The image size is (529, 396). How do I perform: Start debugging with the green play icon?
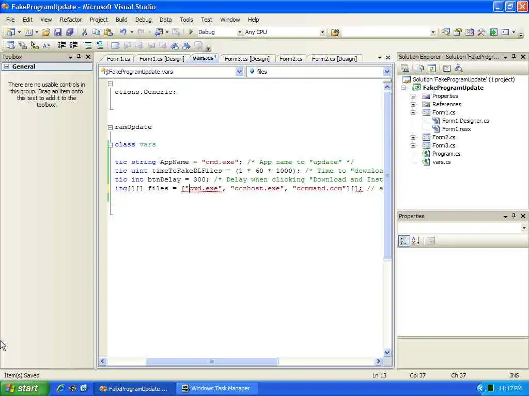point(191,32)
